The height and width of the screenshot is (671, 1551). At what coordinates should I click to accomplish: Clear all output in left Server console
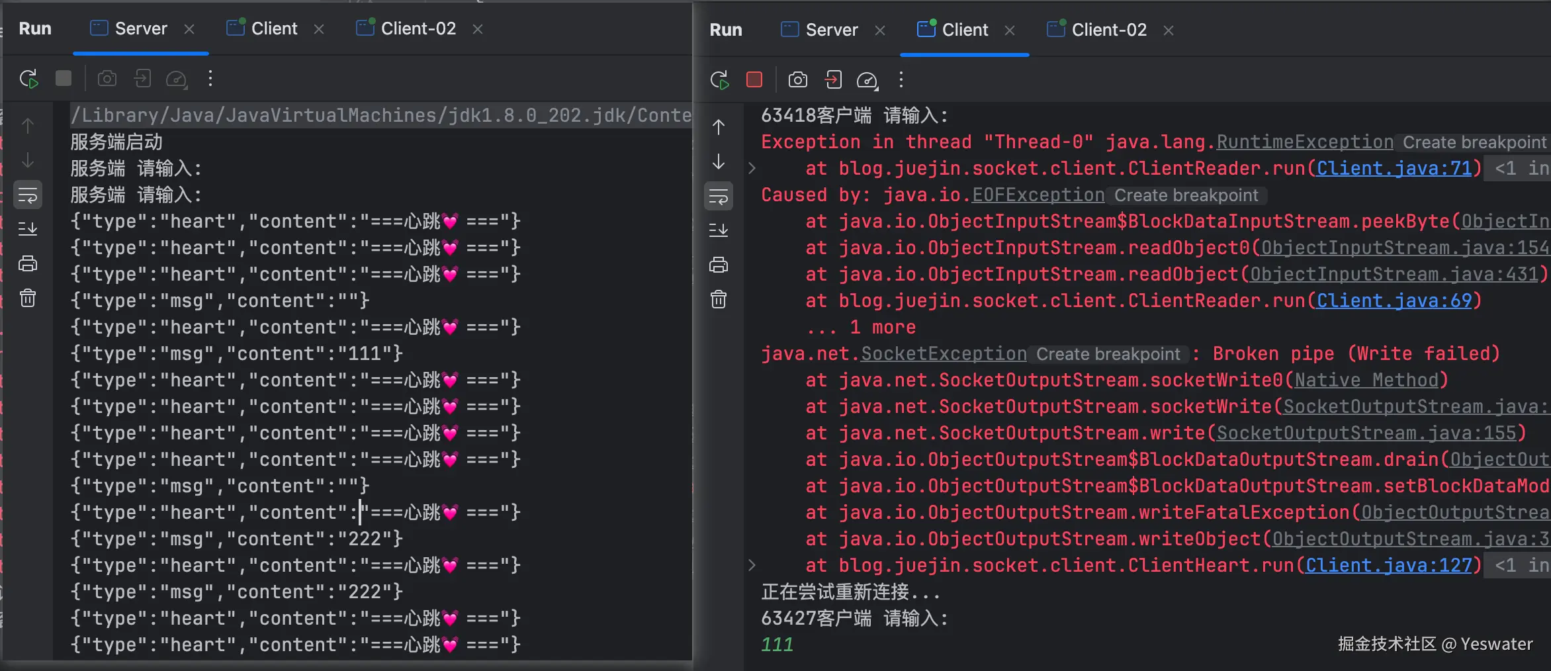tap(28, 298)
